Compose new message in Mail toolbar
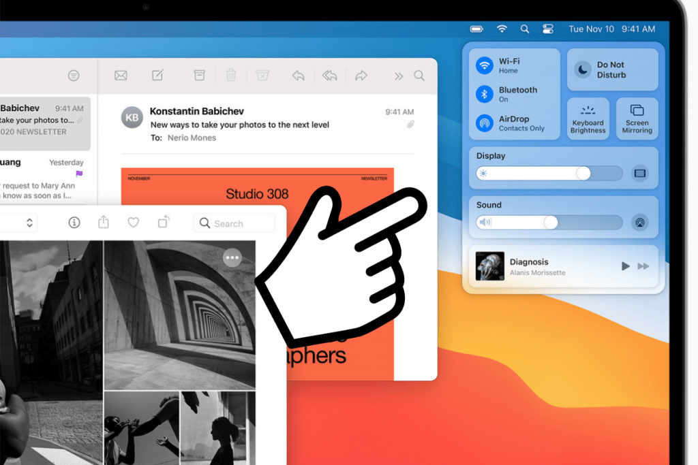This screenshot has width=698, height=465. (x=157, y=75)
